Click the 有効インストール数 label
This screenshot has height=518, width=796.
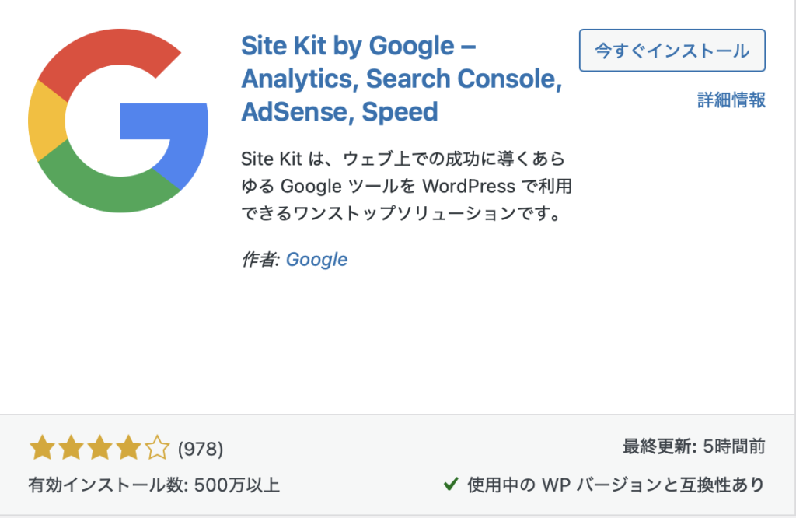pyautogui.click(x=106, y=485)
